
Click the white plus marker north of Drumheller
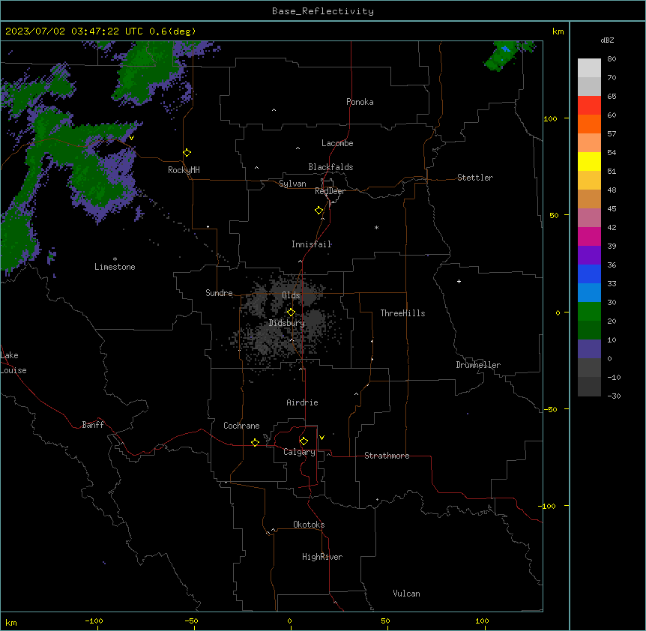tap(459, 281)
